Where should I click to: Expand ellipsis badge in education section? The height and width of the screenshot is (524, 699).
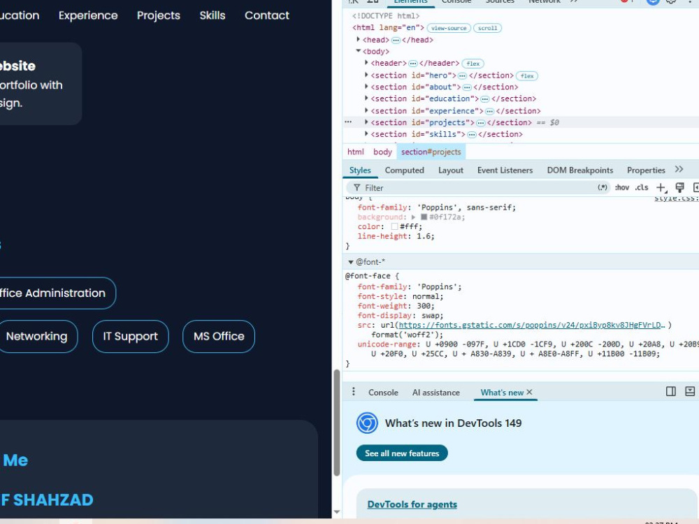point(484,99)
